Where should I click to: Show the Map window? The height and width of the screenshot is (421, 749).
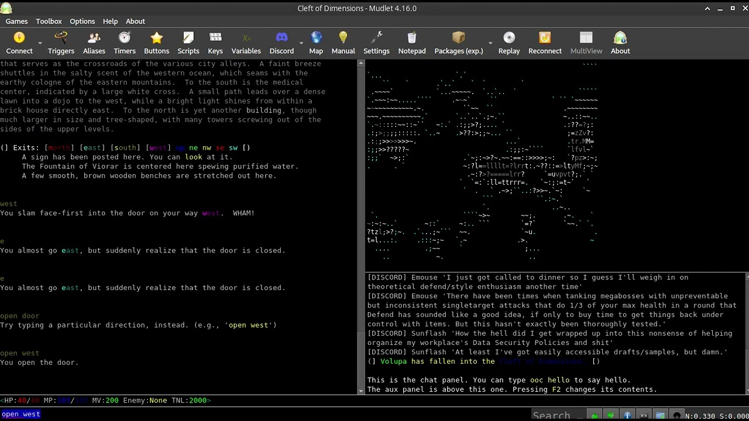(316, 43)
